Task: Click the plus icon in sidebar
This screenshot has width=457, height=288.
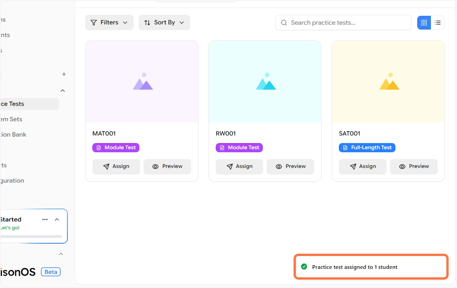Action: [x=64, y=74]
